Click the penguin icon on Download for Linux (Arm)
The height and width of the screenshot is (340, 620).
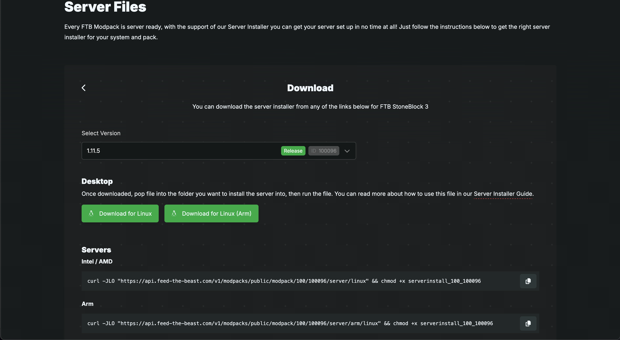(x=174, y=213)
